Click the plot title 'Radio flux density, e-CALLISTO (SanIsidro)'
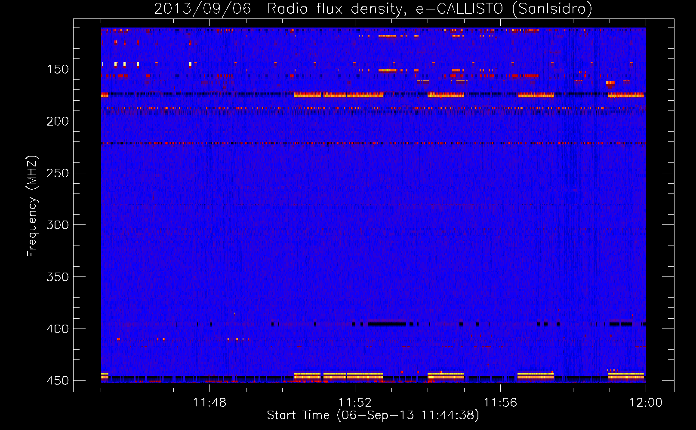The image size is (696, 430). click(x=430, y=9)
